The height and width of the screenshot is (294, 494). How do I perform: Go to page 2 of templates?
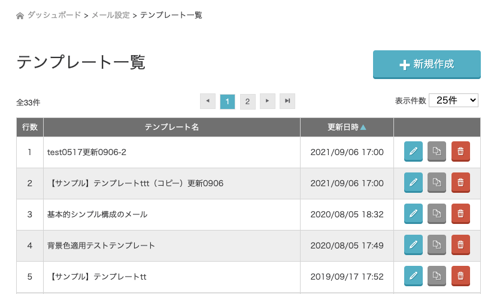tap(247, 101)
